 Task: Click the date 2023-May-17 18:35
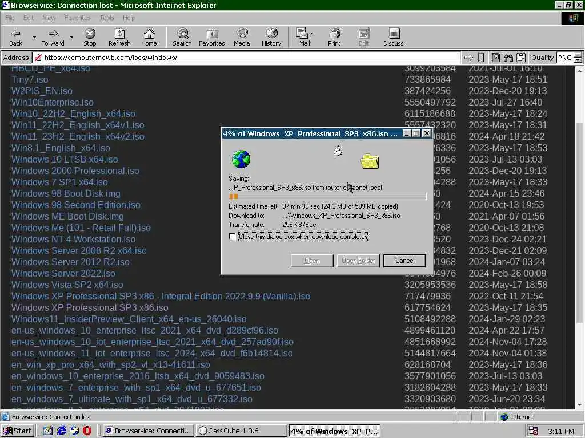[x=508, y=307]
